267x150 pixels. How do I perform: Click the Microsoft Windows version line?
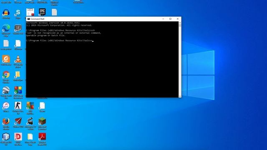[x=53, y=23]
